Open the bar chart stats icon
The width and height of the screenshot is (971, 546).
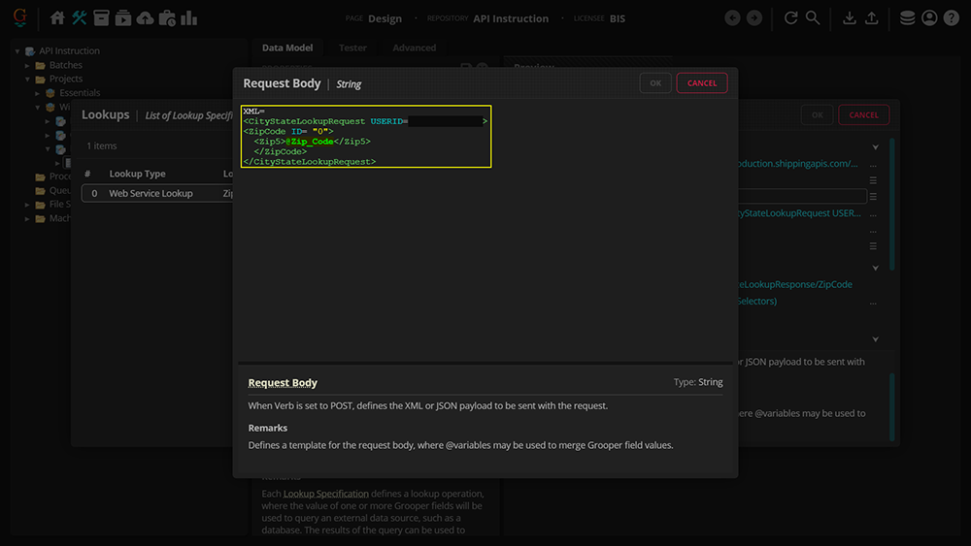189,18
